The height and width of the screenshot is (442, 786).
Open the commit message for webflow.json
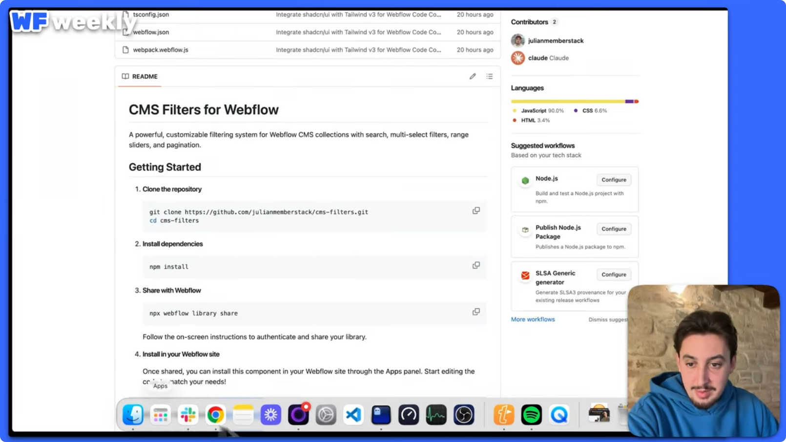tap(358, 32)
